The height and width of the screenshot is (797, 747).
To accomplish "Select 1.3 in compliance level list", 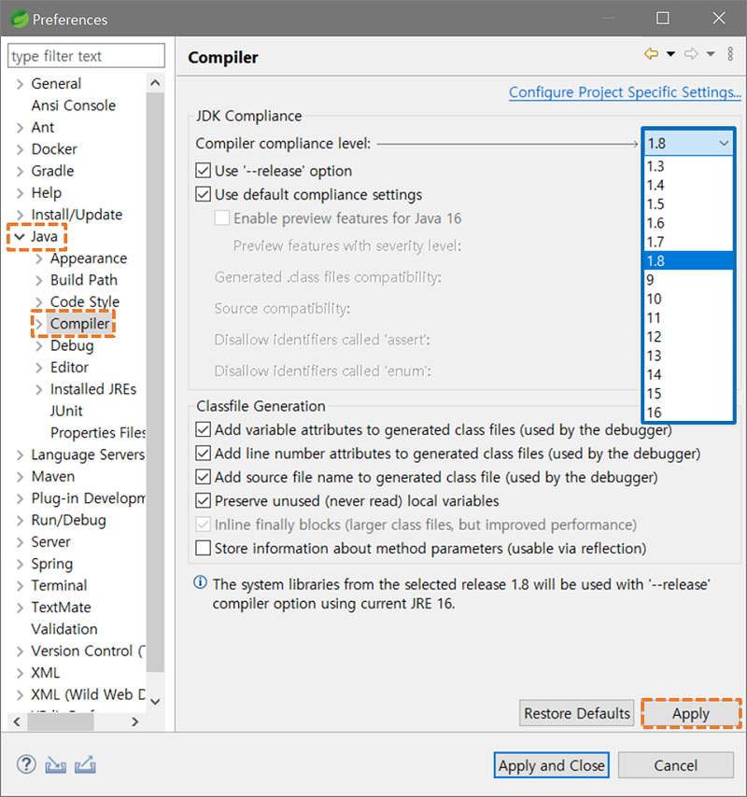I will pos(688,166).
